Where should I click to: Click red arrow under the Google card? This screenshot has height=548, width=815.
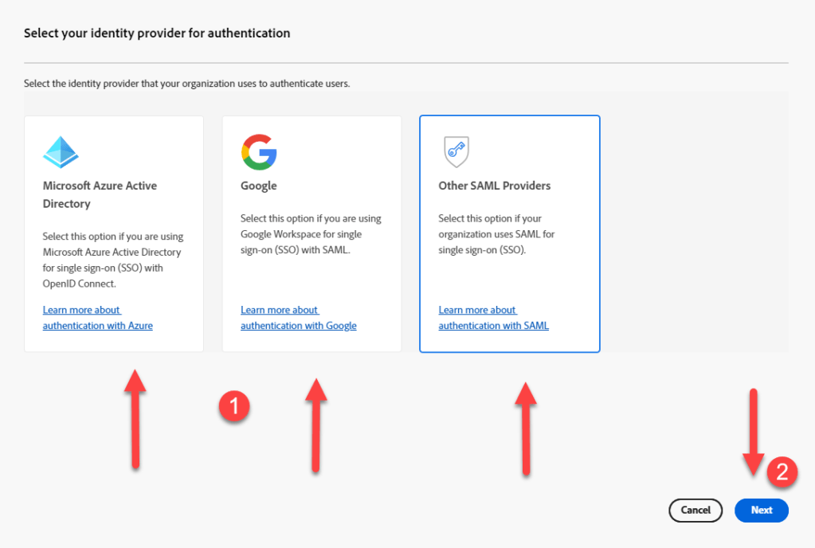316,425
